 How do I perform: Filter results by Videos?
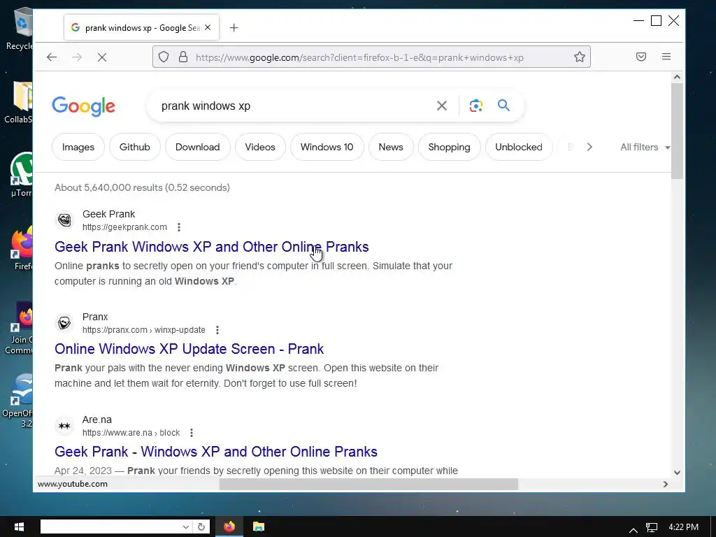tap(260, 147)
